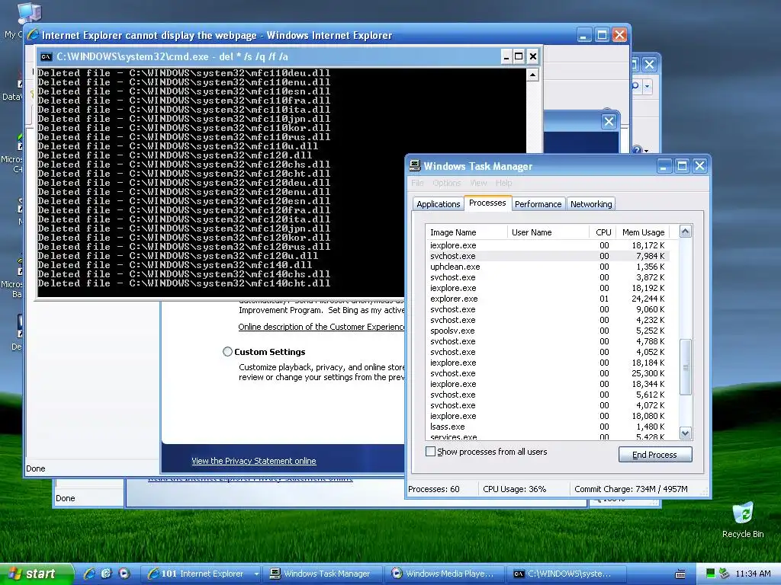Click the mfc120.dll deleted file line

(x=175, y=155)
